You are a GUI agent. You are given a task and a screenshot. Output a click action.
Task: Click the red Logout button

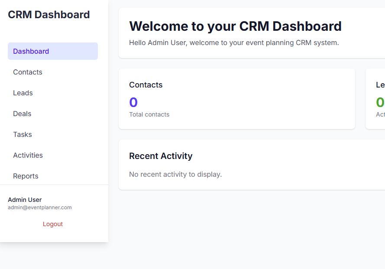tap(53, 224)
